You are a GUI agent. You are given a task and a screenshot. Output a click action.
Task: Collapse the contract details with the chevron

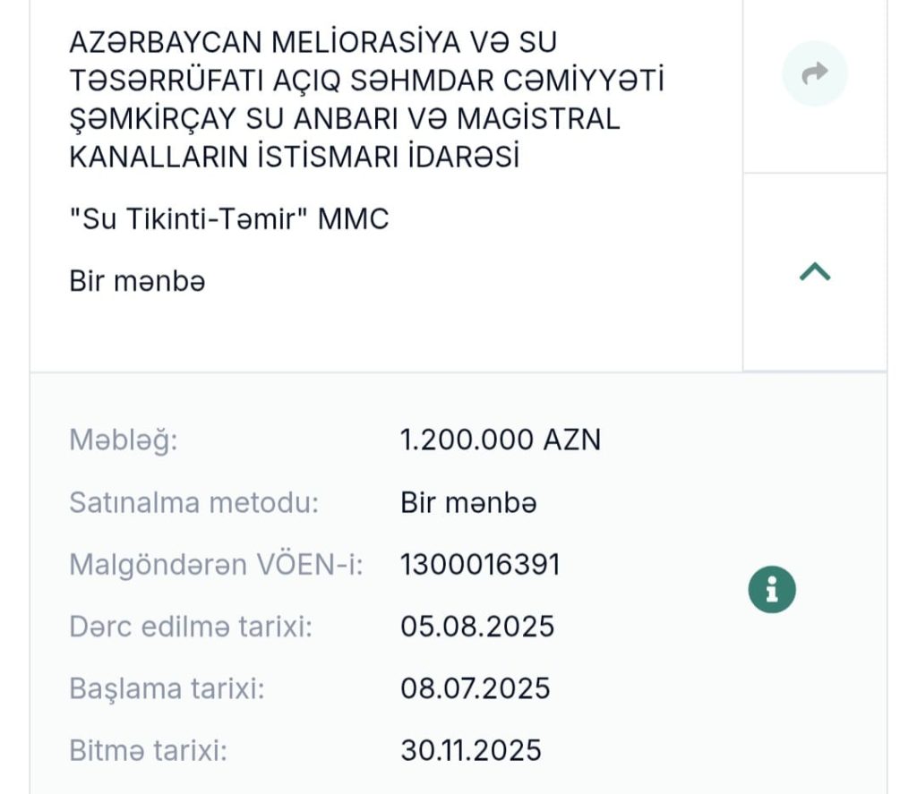click(x=814, y=272)
